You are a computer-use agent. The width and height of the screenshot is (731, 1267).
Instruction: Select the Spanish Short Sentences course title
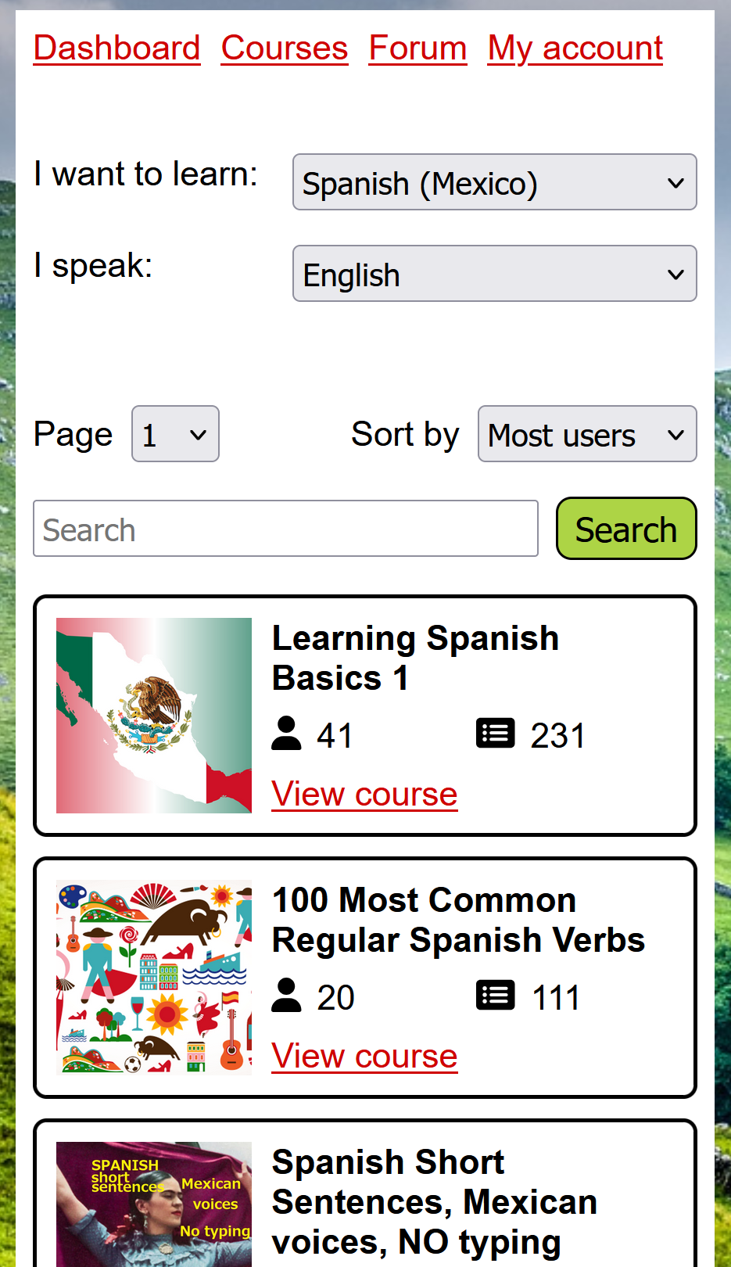(435, 1202)
